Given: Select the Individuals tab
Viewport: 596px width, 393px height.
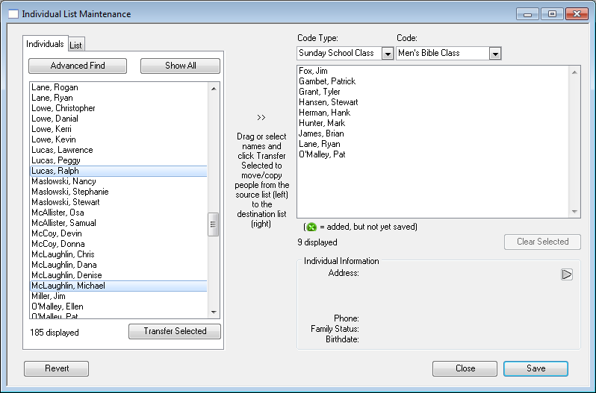Looking at the screenshot, I should [45, 44].
